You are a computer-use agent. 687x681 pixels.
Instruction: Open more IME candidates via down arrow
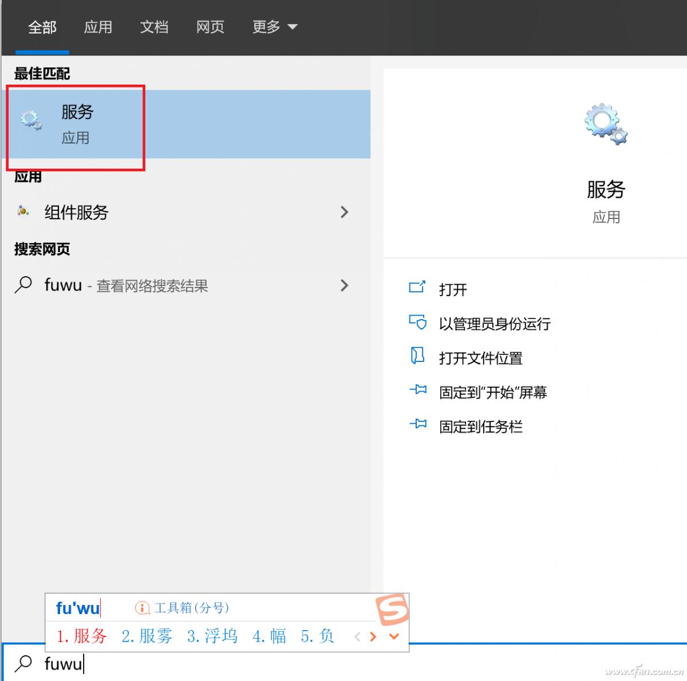(393, 636)
